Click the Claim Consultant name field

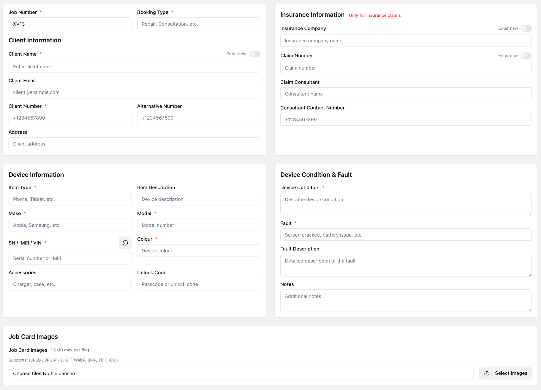point(406,94)
